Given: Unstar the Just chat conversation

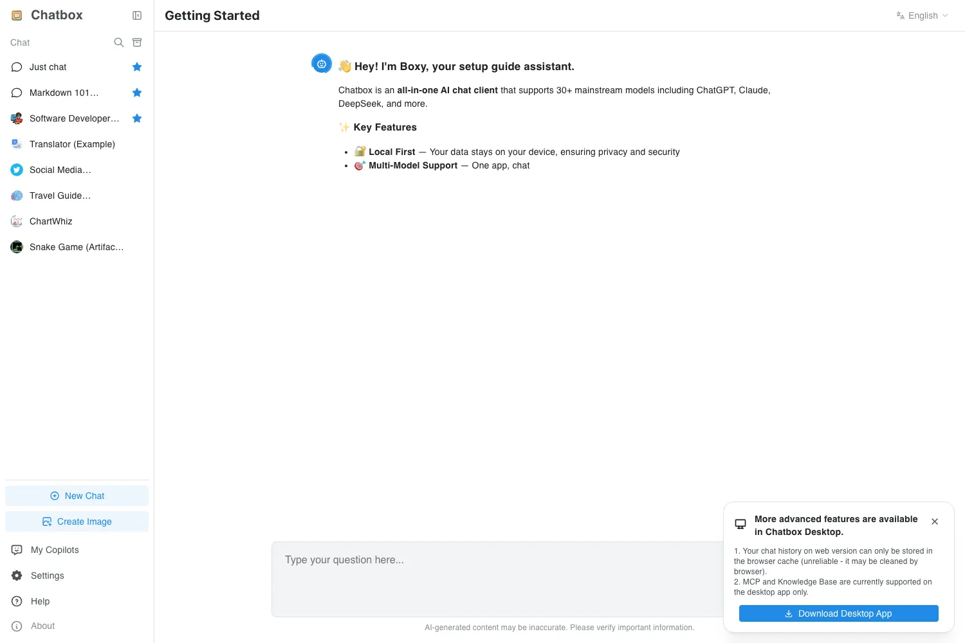Looking at the screenshot, I should pos(137,67).
